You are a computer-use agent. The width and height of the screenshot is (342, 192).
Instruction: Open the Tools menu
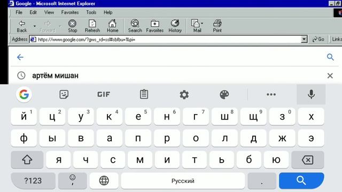(91, 12)
